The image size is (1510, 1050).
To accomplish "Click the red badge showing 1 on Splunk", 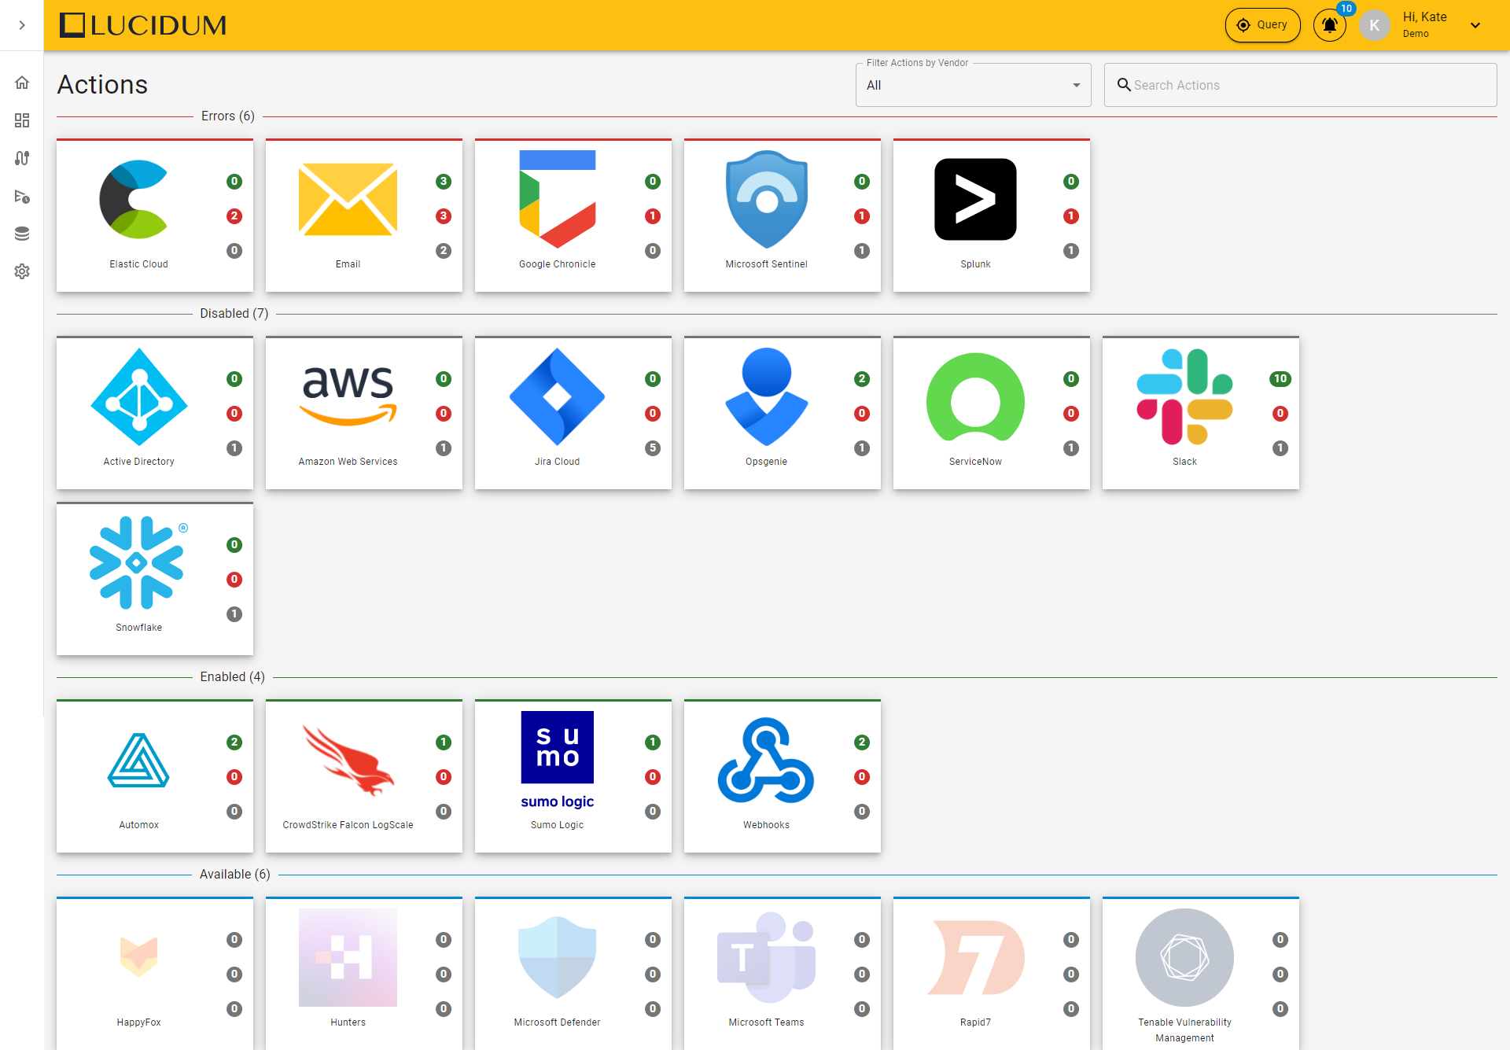I will (x=1071, y=216).
